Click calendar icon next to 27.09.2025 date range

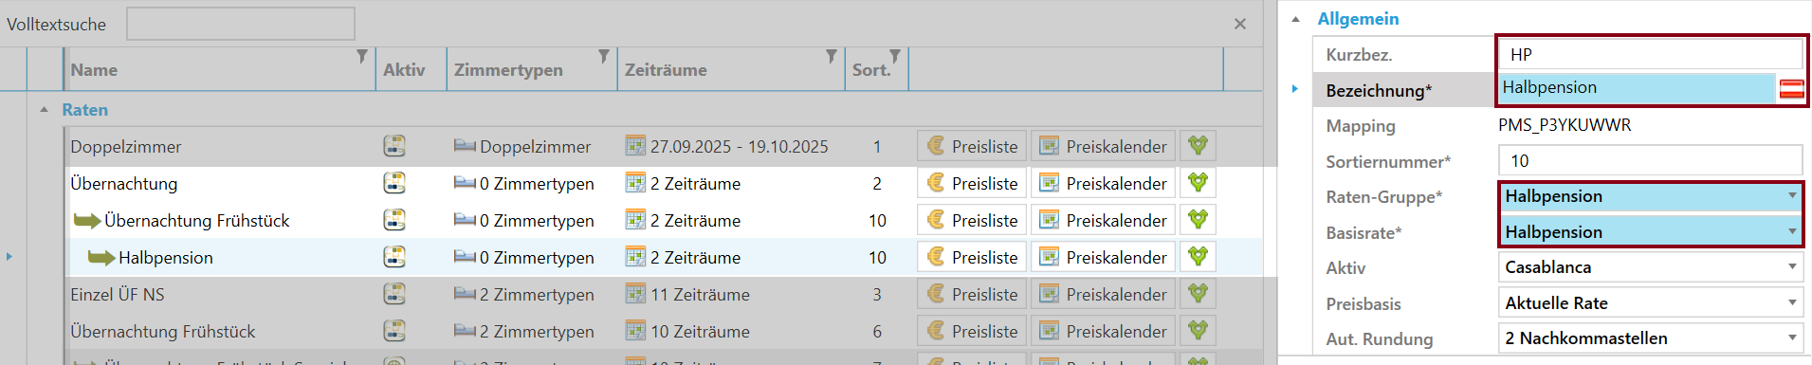635,146
